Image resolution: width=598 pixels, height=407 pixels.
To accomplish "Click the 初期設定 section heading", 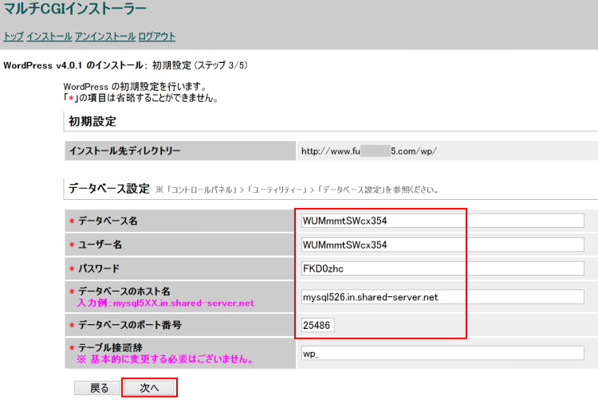I will pyautogui.click(x=92, y=122).
